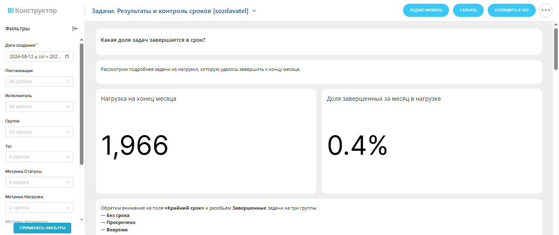Image resolution: width=559 pixels, height=235 pixels.
Task: Click the Дата создания date range field
Action: pos(39,56)
